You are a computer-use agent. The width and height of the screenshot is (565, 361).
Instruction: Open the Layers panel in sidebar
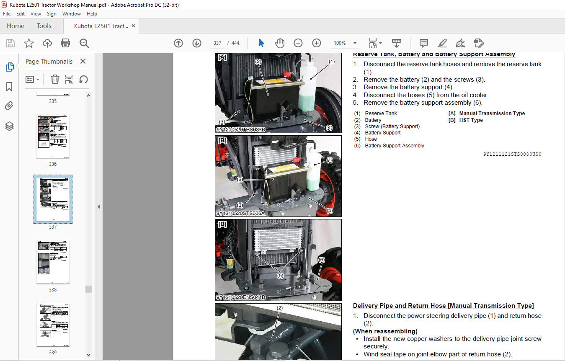point(9,126)
